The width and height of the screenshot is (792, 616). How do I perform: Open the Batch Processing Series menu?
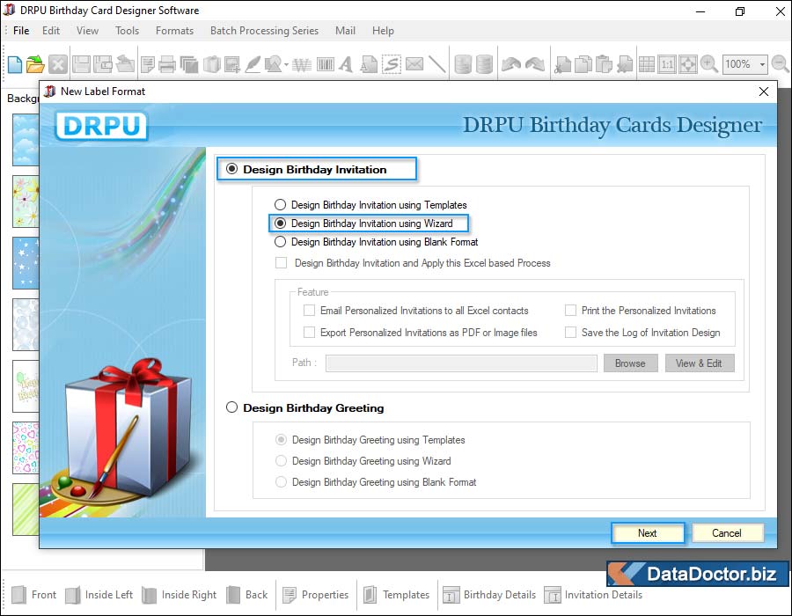point(264,30)
